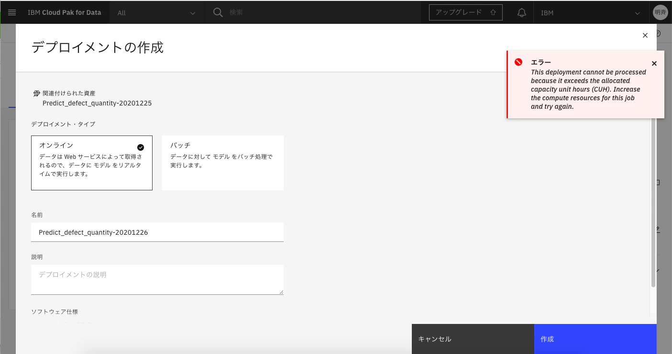The width and height of the screenshot is (672, 354).
Task: Select the Batch deployment type
Action: (223, 163)
